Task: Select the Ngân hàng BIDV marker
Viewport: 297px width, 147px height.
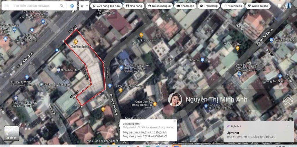Action: (59, 70)
